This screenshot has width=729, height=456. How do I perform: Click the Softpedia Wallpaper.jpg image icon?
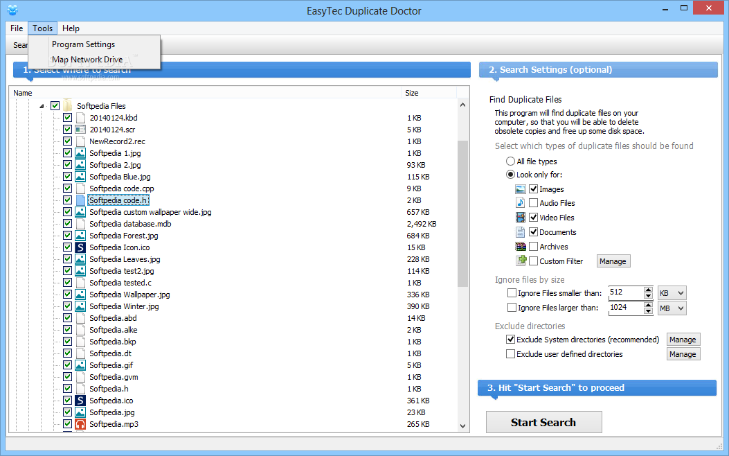(x=80, y=294)
